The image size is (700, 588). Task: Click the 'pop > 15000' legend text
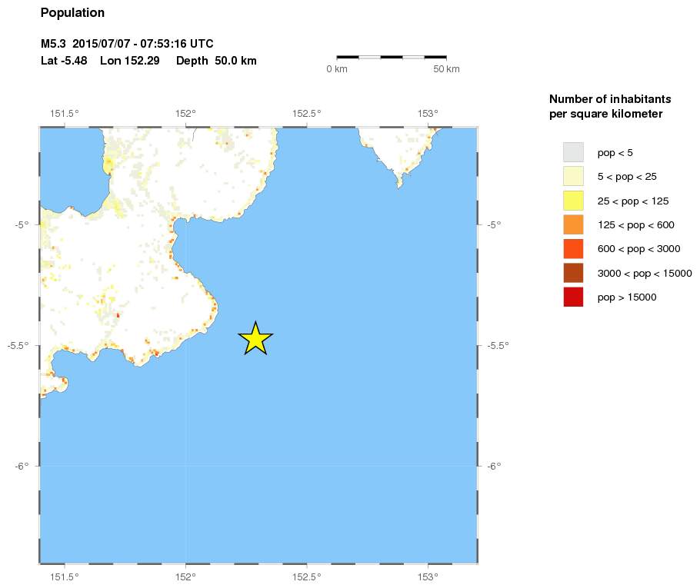coord(627,297)
